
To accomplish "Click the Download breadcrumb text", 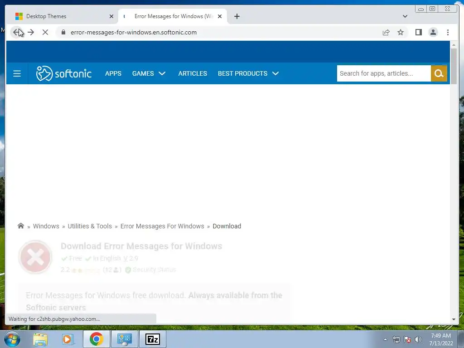I will (227, 226).
